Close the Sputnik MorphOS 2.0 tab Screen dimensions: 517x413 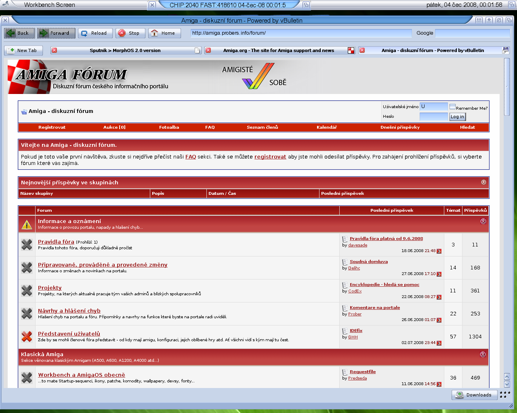[x=54, y=50]
